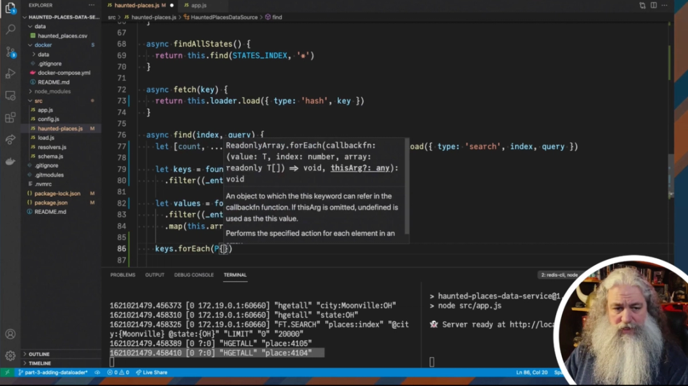688x386 pixels.
Task: Open the PROBLEMS panel
Action: pyautogui.click(x=122, y=275)
